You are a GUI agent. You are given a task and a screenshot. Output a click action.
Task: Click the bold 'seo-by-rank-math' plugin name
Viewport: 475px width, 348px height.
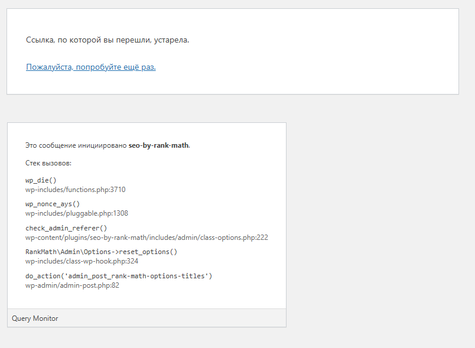[x=159, y=145]
